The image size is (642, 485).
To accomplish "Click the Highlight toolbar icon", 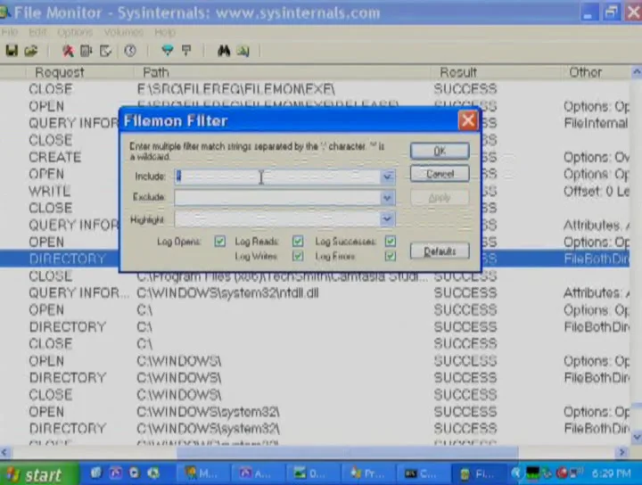I will point(186,51).
